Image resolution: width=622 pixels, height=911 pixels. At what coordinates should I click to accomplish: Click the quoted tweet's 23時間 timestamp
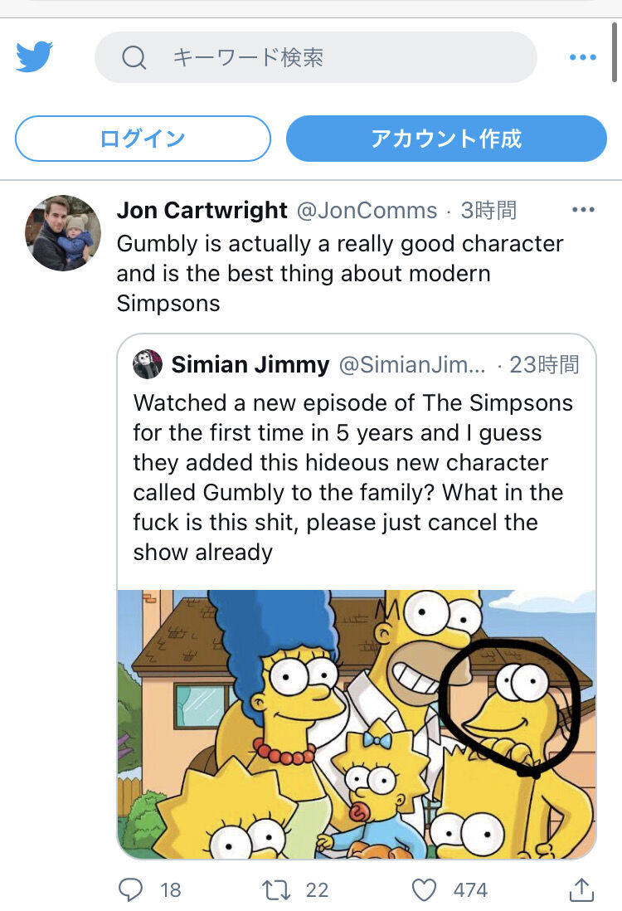tap(543, 364)
